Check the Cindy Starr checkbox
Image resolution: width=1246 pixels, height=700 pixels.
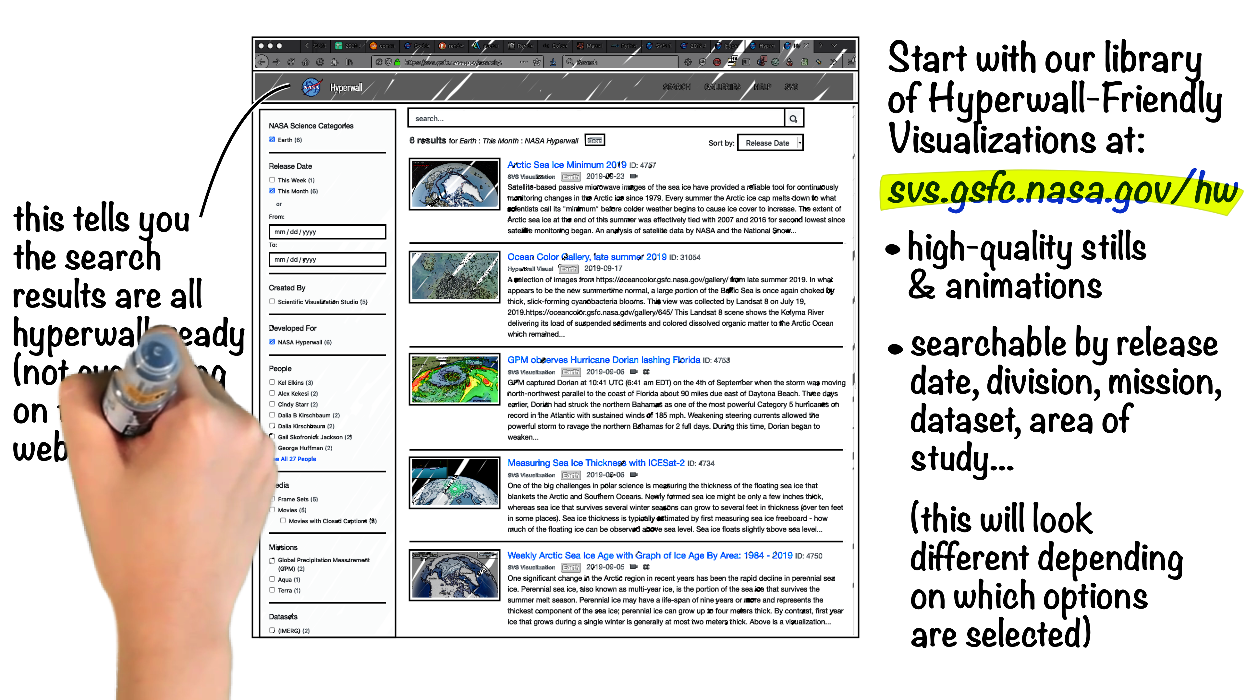click(x=272, y=404)
